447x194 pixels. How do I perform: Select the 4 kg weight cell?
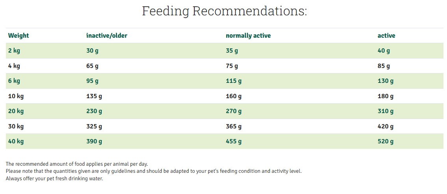pos(14,66)
